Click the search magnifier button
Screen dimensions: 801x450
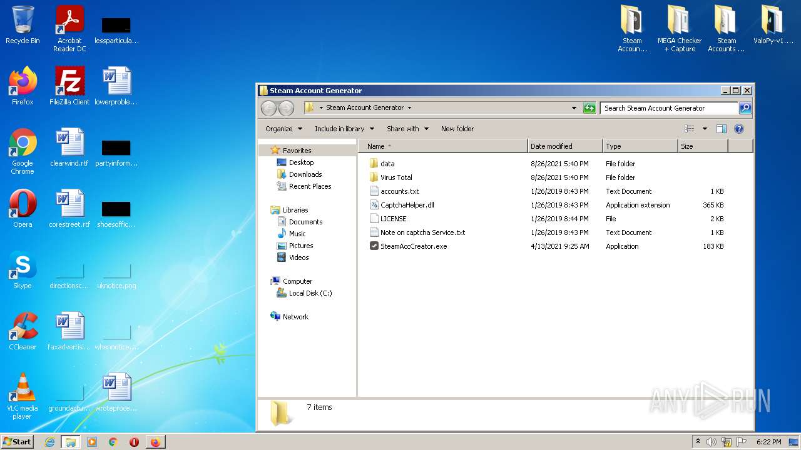tap(745, 108)
